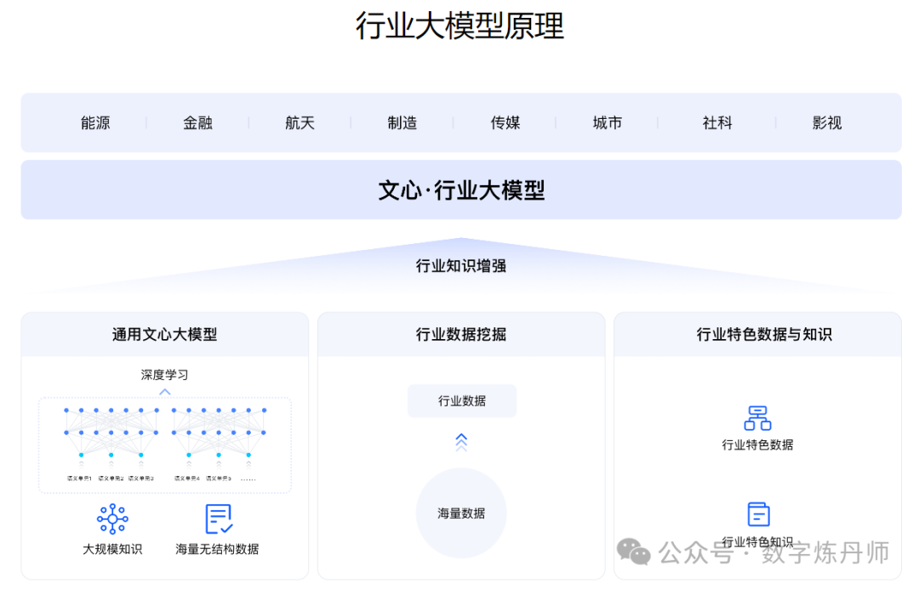
Task: Click the 行业特色知识 document icon
Action: pyautogui.click(x=758, y=514)
